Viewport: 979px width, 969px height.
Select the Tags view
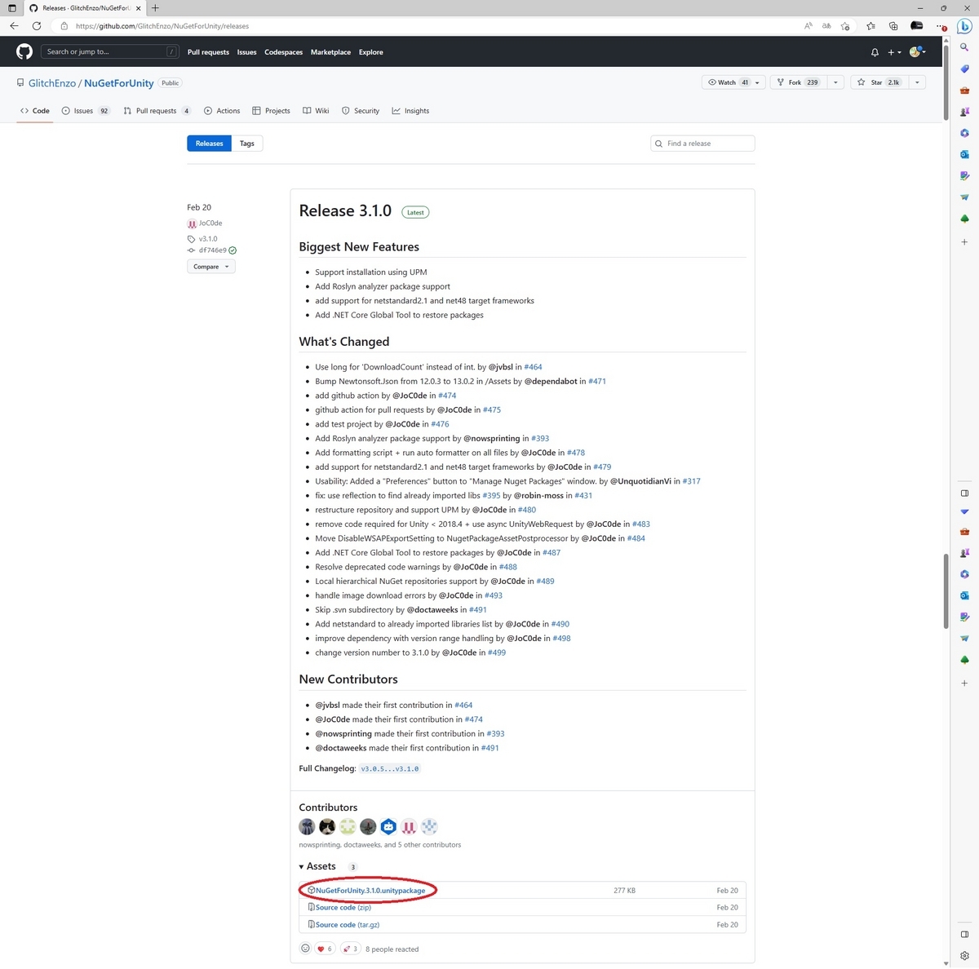(x=247, y=144)
